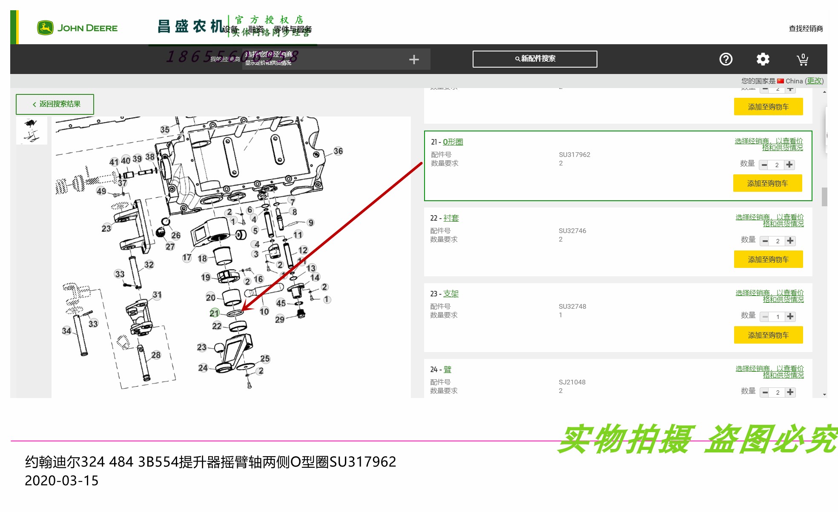Click callout 35 in the diagram
Screen dimensions: 838x512
[x=165, y=130]
